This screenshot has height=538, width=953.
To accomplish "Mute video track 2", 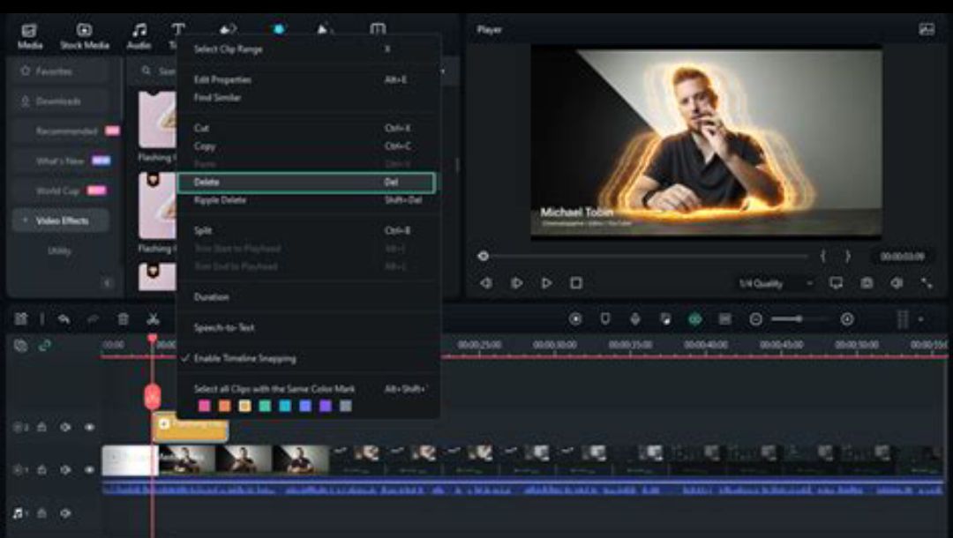I will 65,427.
